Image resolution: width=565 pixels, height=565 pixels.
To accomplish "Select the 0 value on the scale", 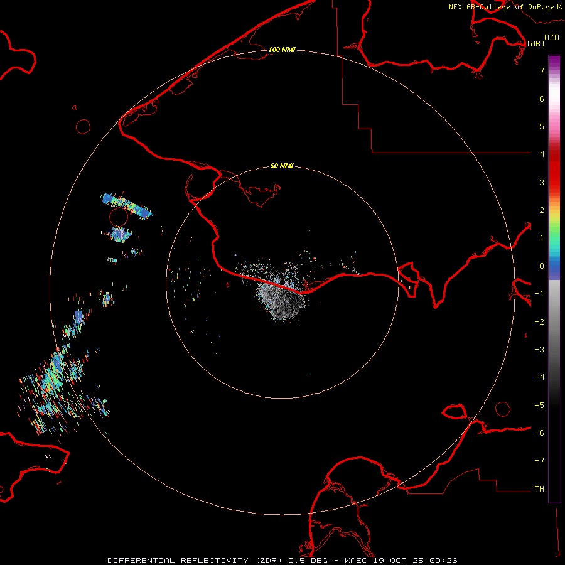I will point(542,266).
